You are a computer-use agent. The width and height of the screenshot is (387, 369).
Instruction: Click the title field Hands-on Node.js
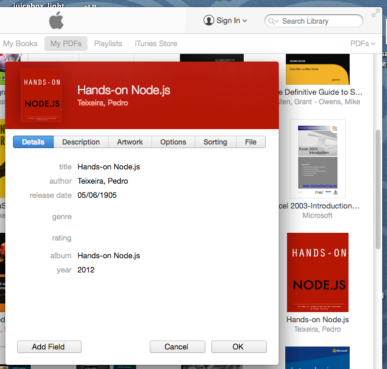(x=109, y=167)
